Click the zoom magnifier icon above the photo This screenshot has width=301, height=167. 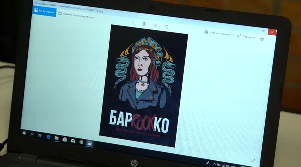(x=133, y=23)
